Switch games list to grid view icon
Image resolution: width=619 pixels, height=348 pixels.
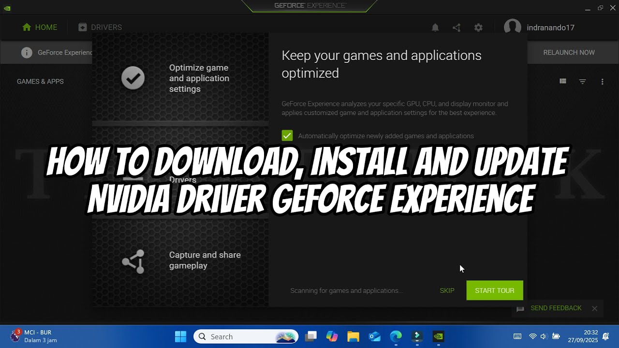pos(563,81)
